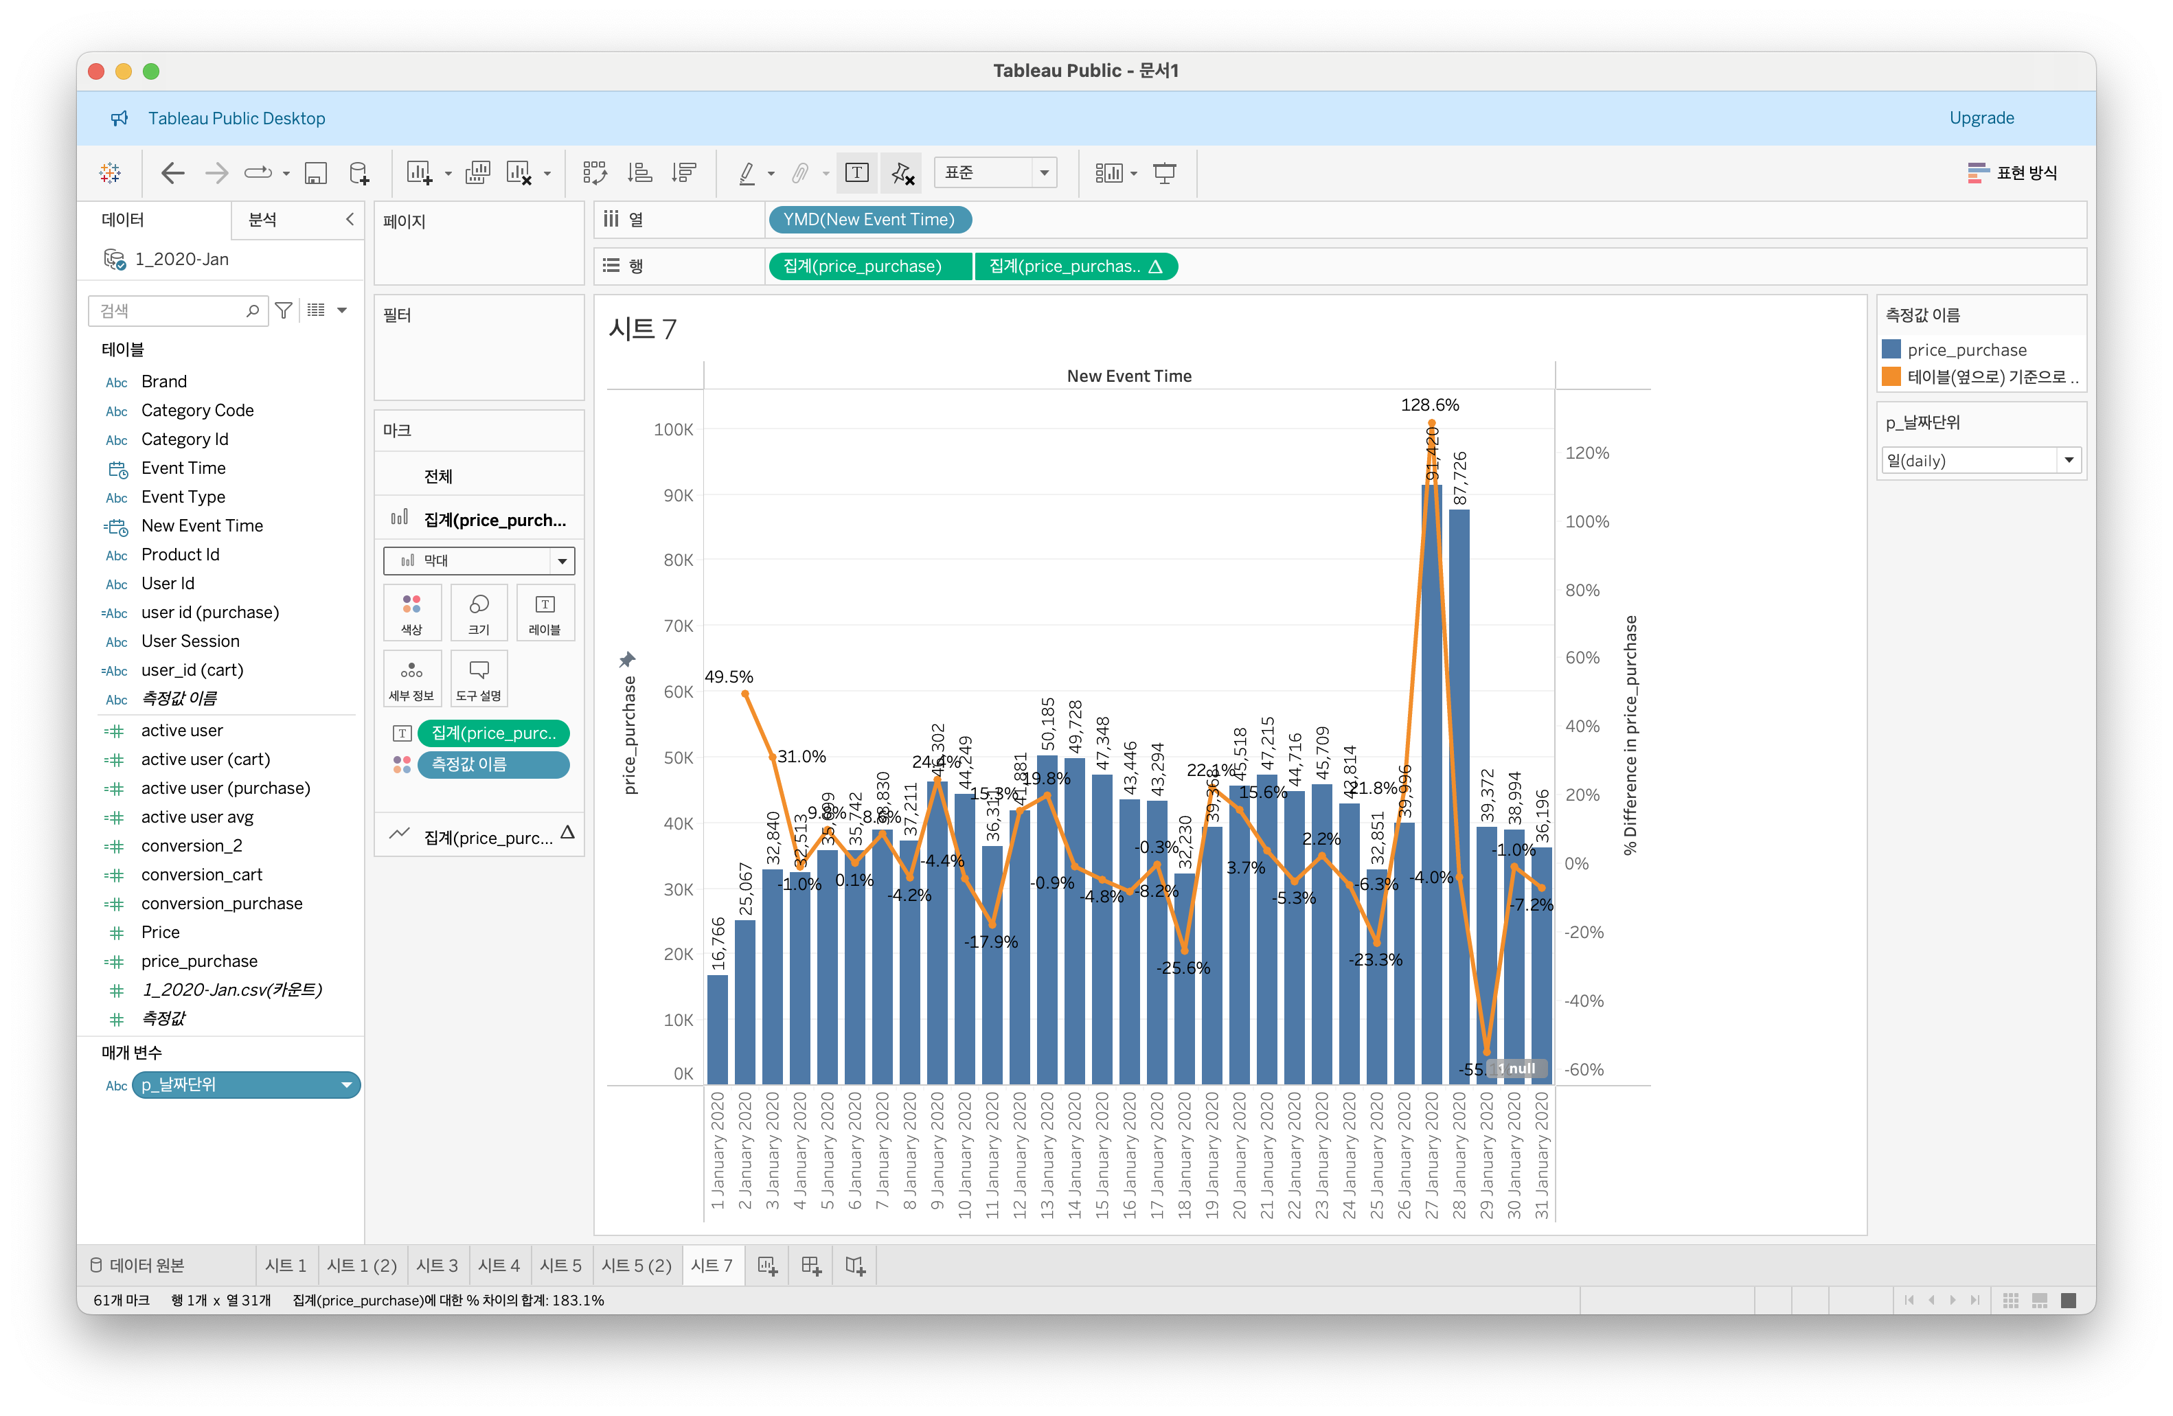Click the sort ascending toolbar icon

[640, 172]
